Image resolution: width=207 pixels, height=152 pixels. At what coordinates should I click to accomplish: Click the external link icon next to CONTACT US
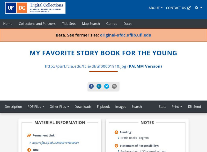[x=189, y=8]
